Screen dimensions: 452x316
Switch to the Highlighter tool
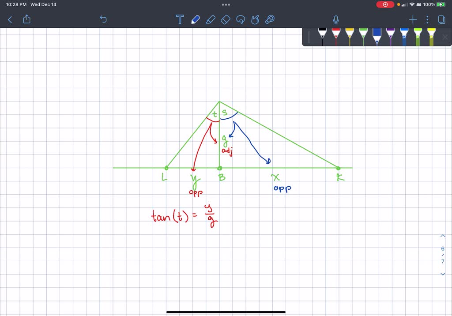211,19
